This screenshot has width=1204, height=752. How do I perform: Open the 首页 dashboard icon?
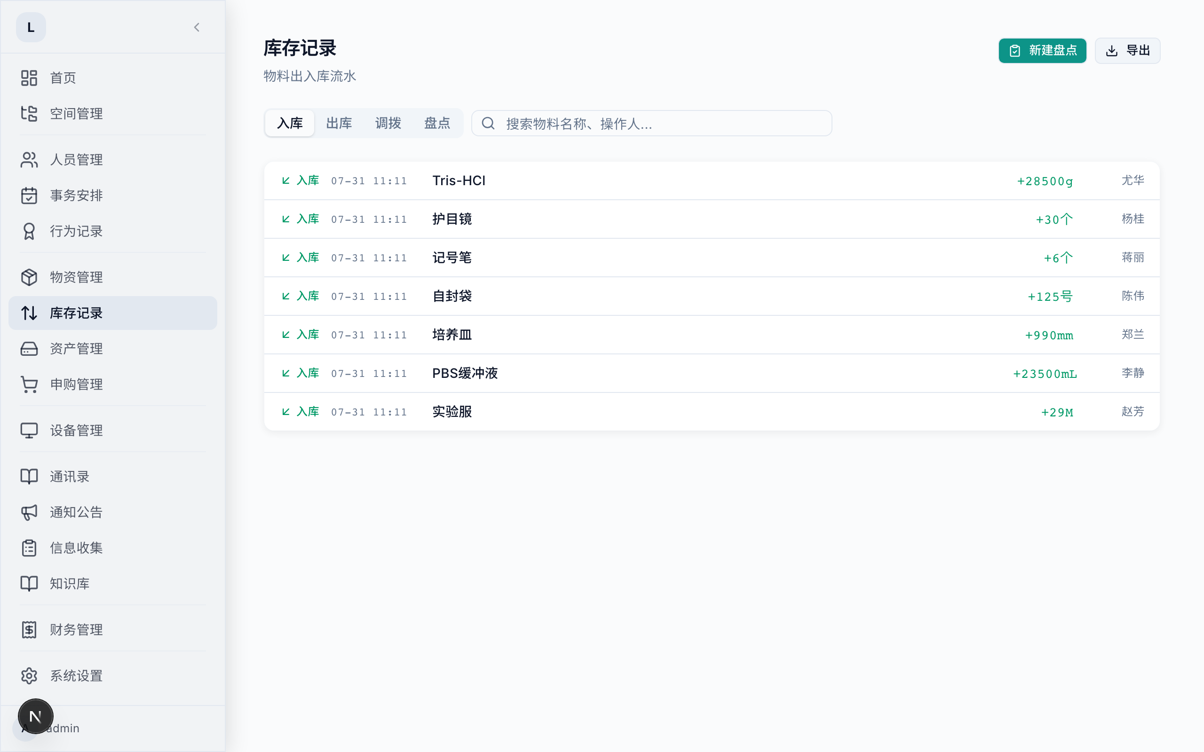tap(29, 78)
